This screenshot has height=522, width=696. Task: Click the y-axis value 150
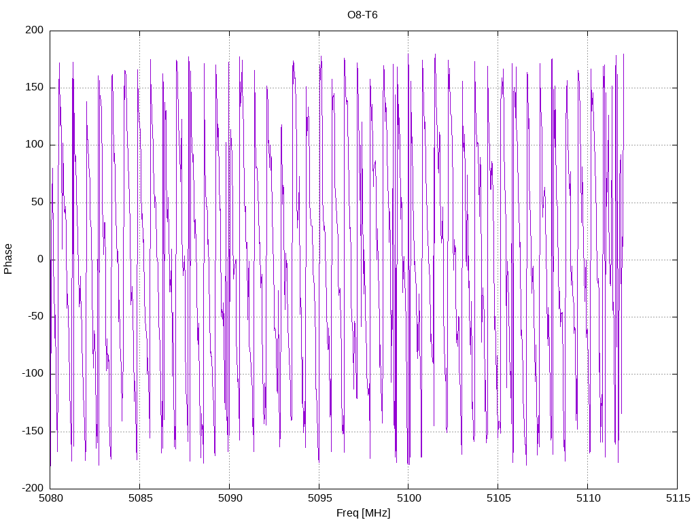[x=35, y=88]
